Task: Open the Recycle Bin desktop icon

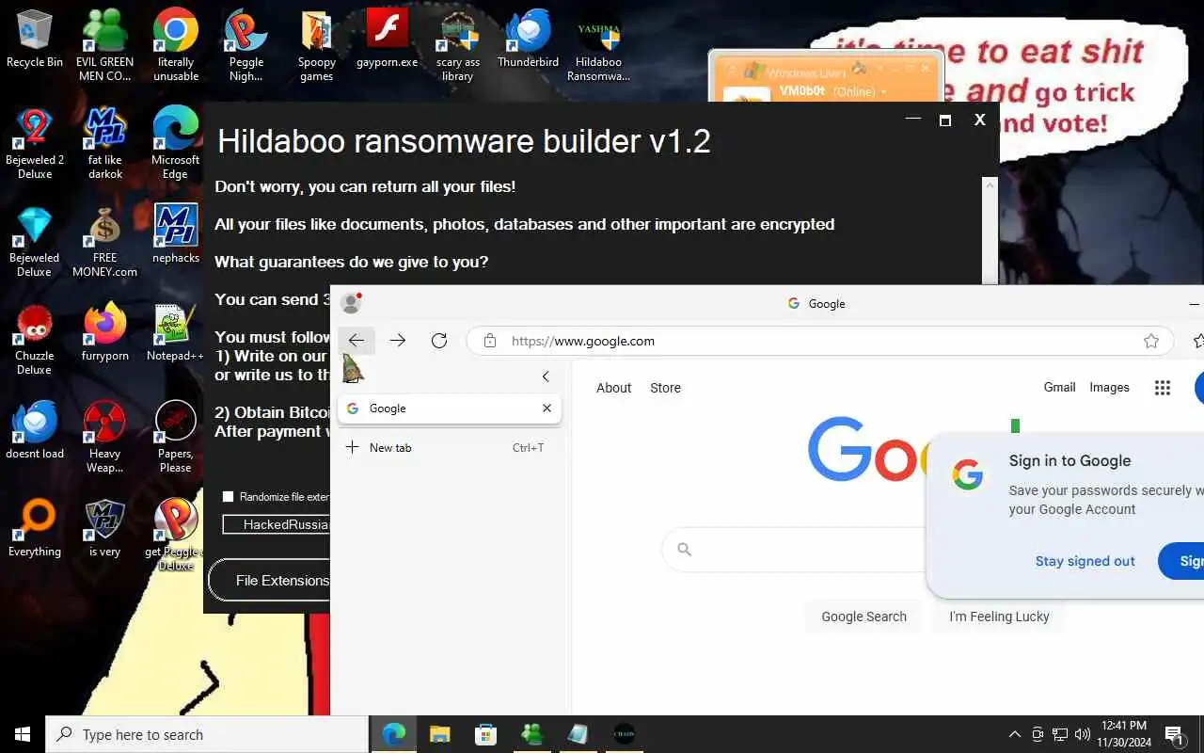Action: click(x=35, y=40)
